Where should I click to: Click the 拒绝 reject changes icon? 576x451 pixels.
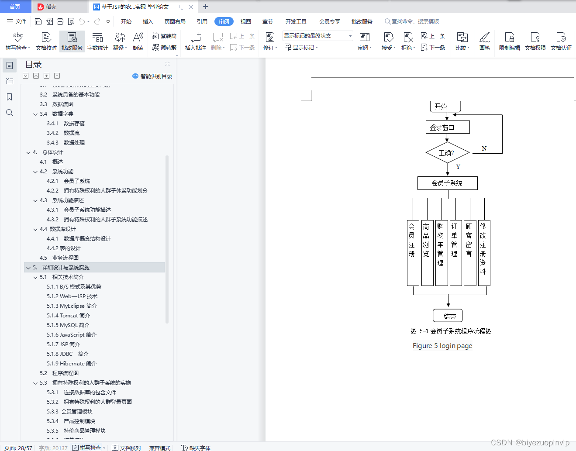click(x=408, y=37)
